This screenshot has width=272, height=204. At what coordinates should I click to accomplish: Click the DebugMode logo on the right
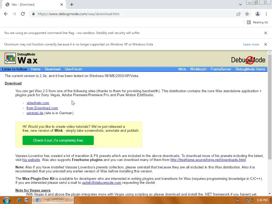pyautogui.click(x=248, y=60)
